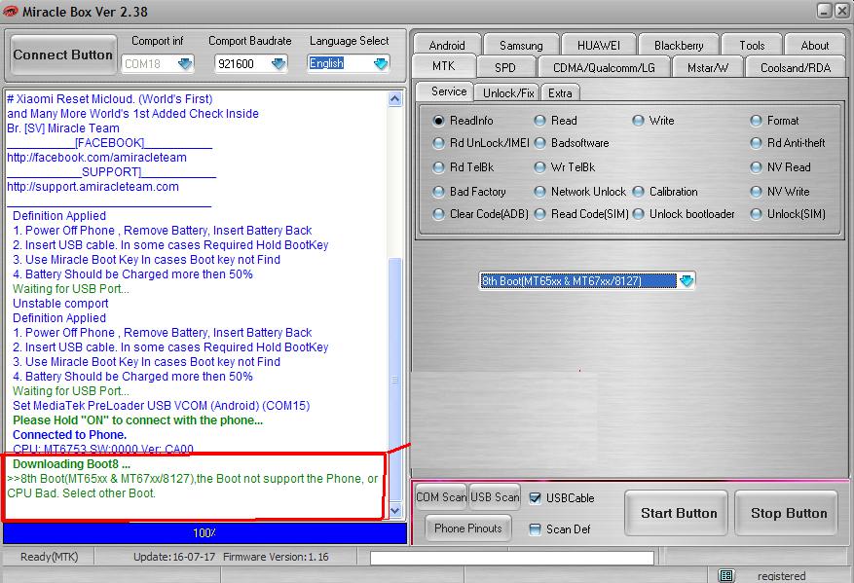
Task: Select the Read Code(SIM) option
Action: click(539, 214)
